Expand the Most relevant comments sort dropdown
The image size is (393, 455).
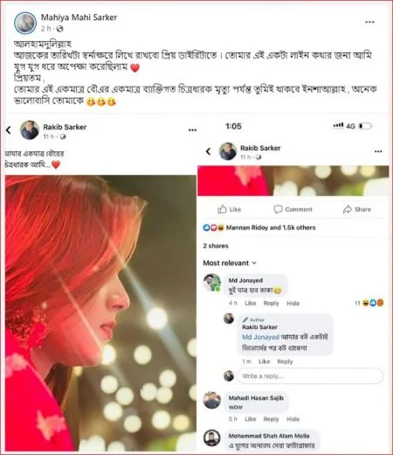pyautogui.click(x=230, y=263)
